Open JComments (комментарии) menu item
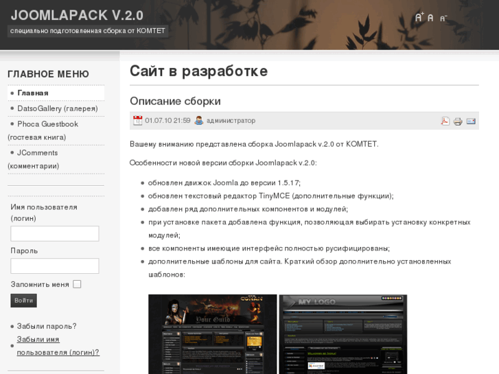 click(x=34, y=159)
